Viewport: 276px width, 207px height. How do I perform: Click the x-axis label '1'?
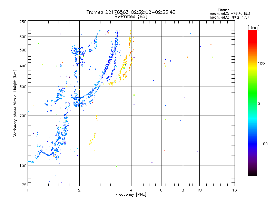pyautogui.click(x=28, y=190)
